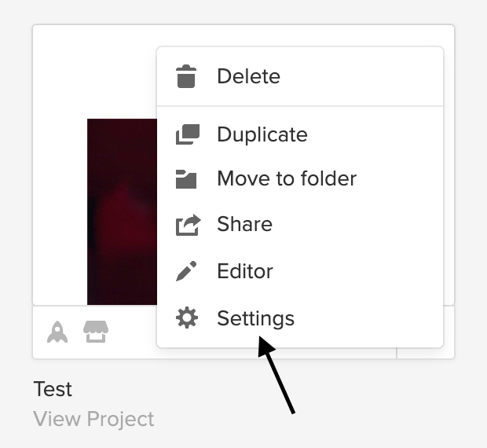Click the trash can icon for Delete

186,77
